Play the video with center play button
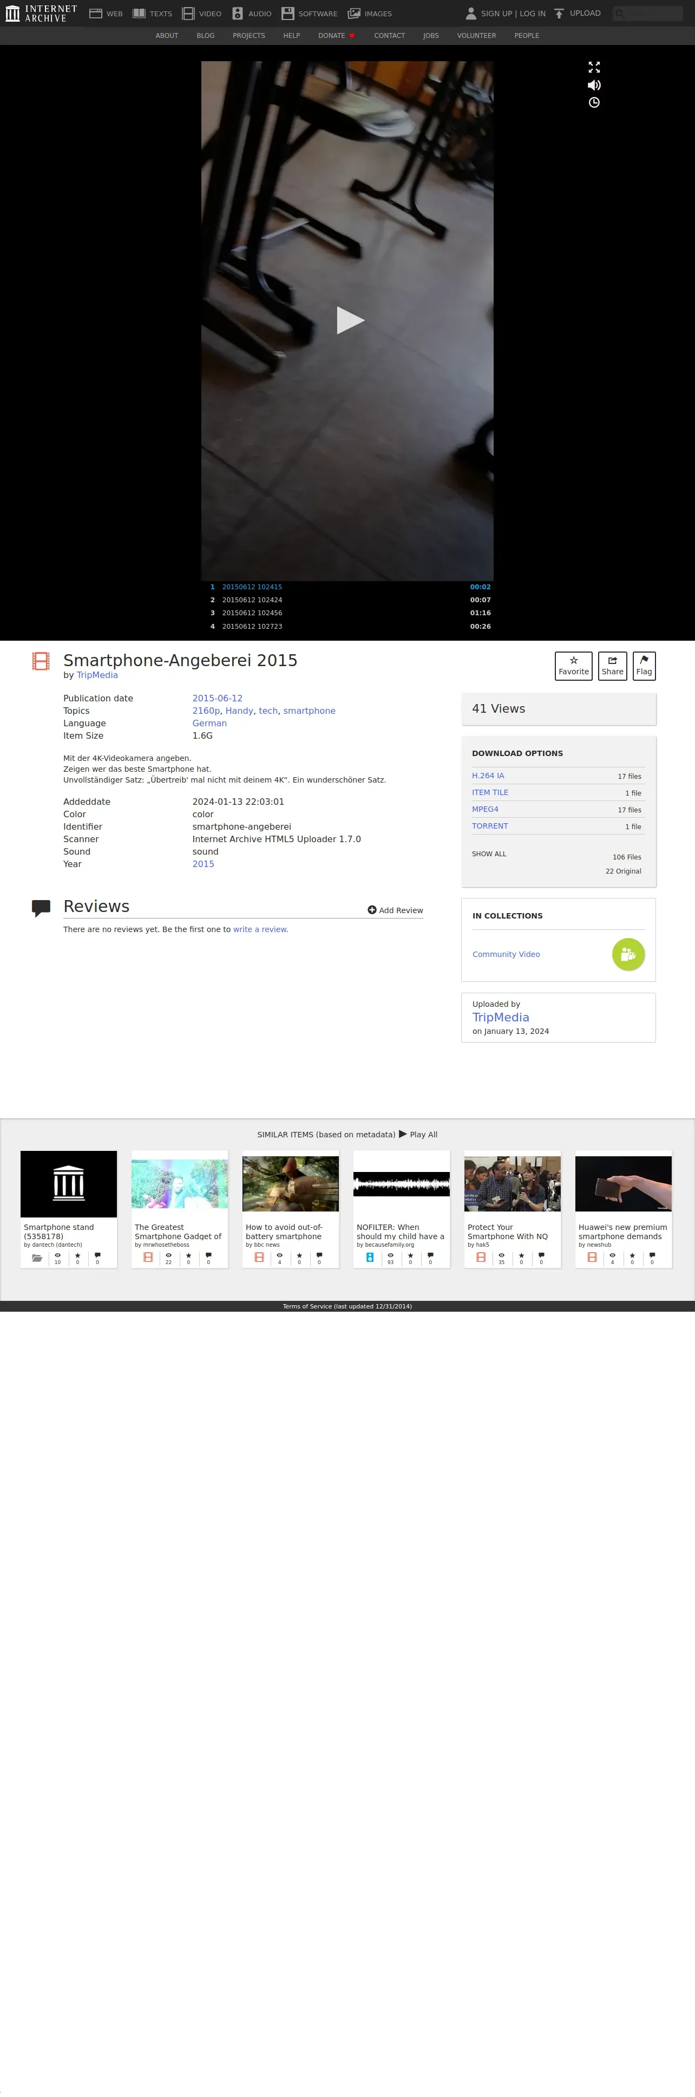 [x=350, y=320]
